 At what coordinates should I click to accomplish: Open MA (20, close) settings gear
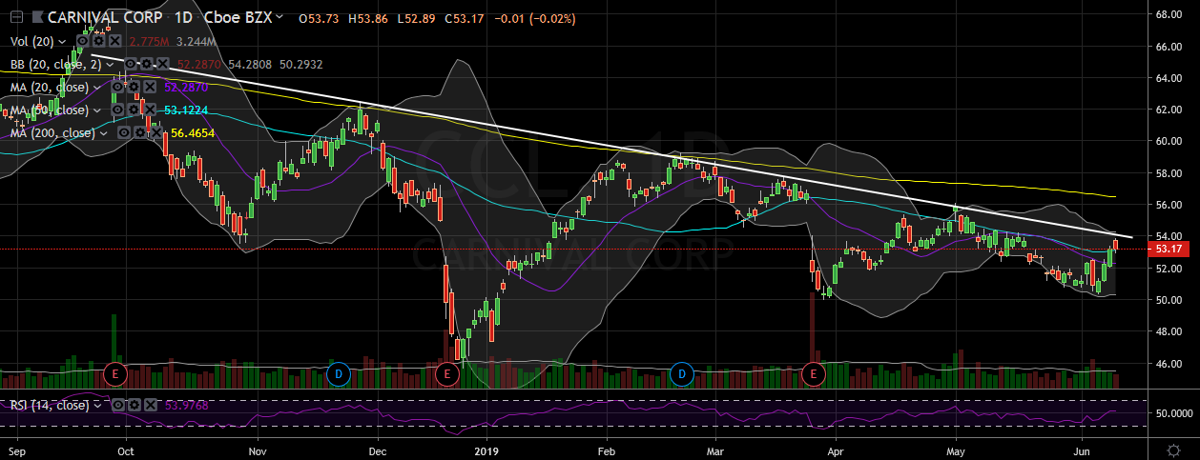[x=134, y=87]
